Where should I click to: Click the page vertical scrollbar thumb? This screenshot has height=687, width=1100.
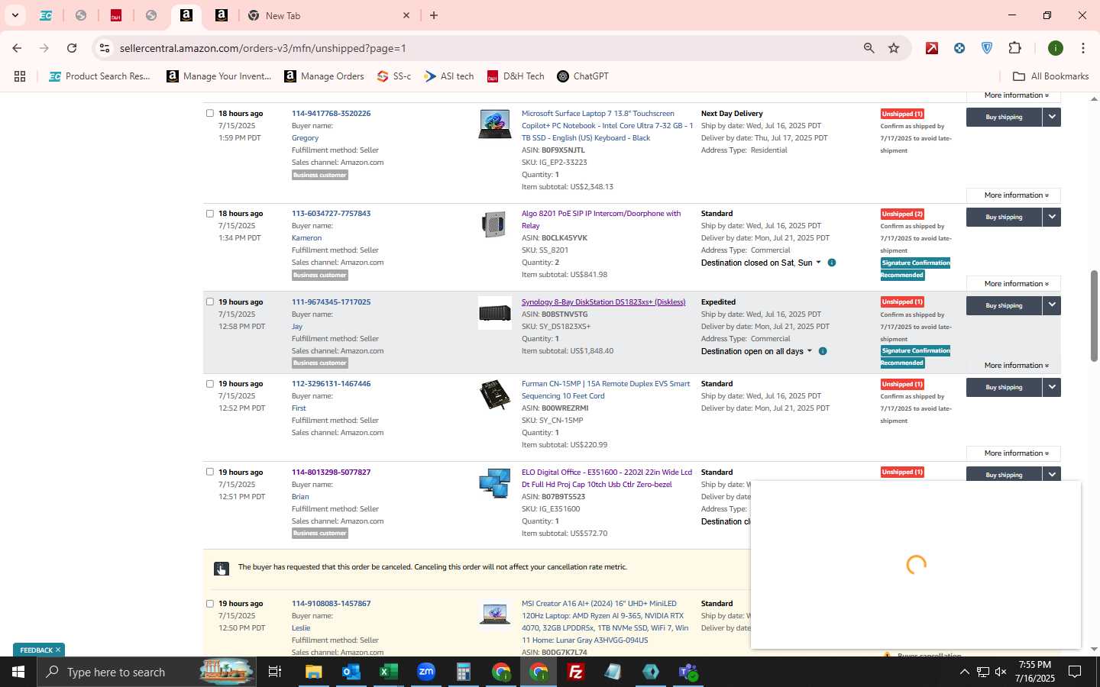[1094, 315]
